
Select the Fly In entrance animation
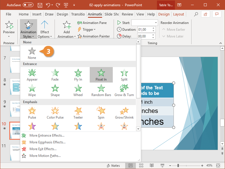click(78, 74)
